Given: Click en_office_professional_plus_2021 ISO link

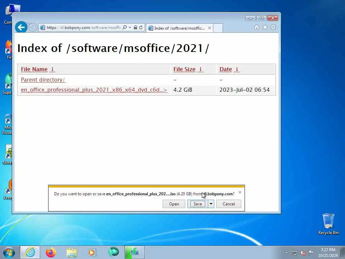Looking at the screenshot, I should click(94, 90).
